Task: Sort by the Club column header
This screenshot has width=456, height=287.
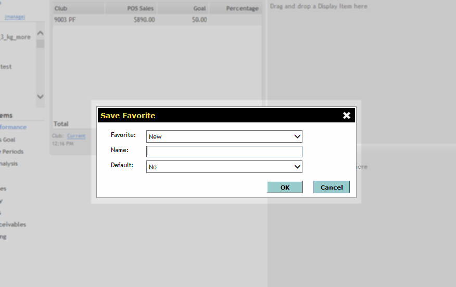Action: pyautogui.click(x=78, y=8)
